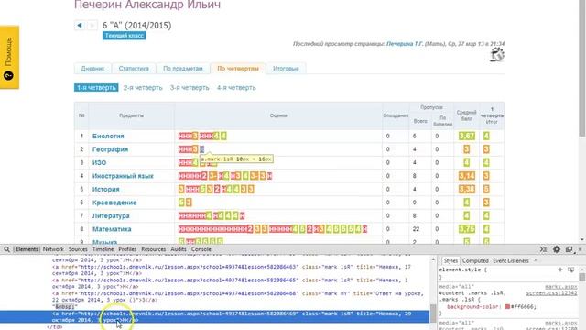
Task: Open the Иностранный язык subject link
Action: (x=123, y=176)
